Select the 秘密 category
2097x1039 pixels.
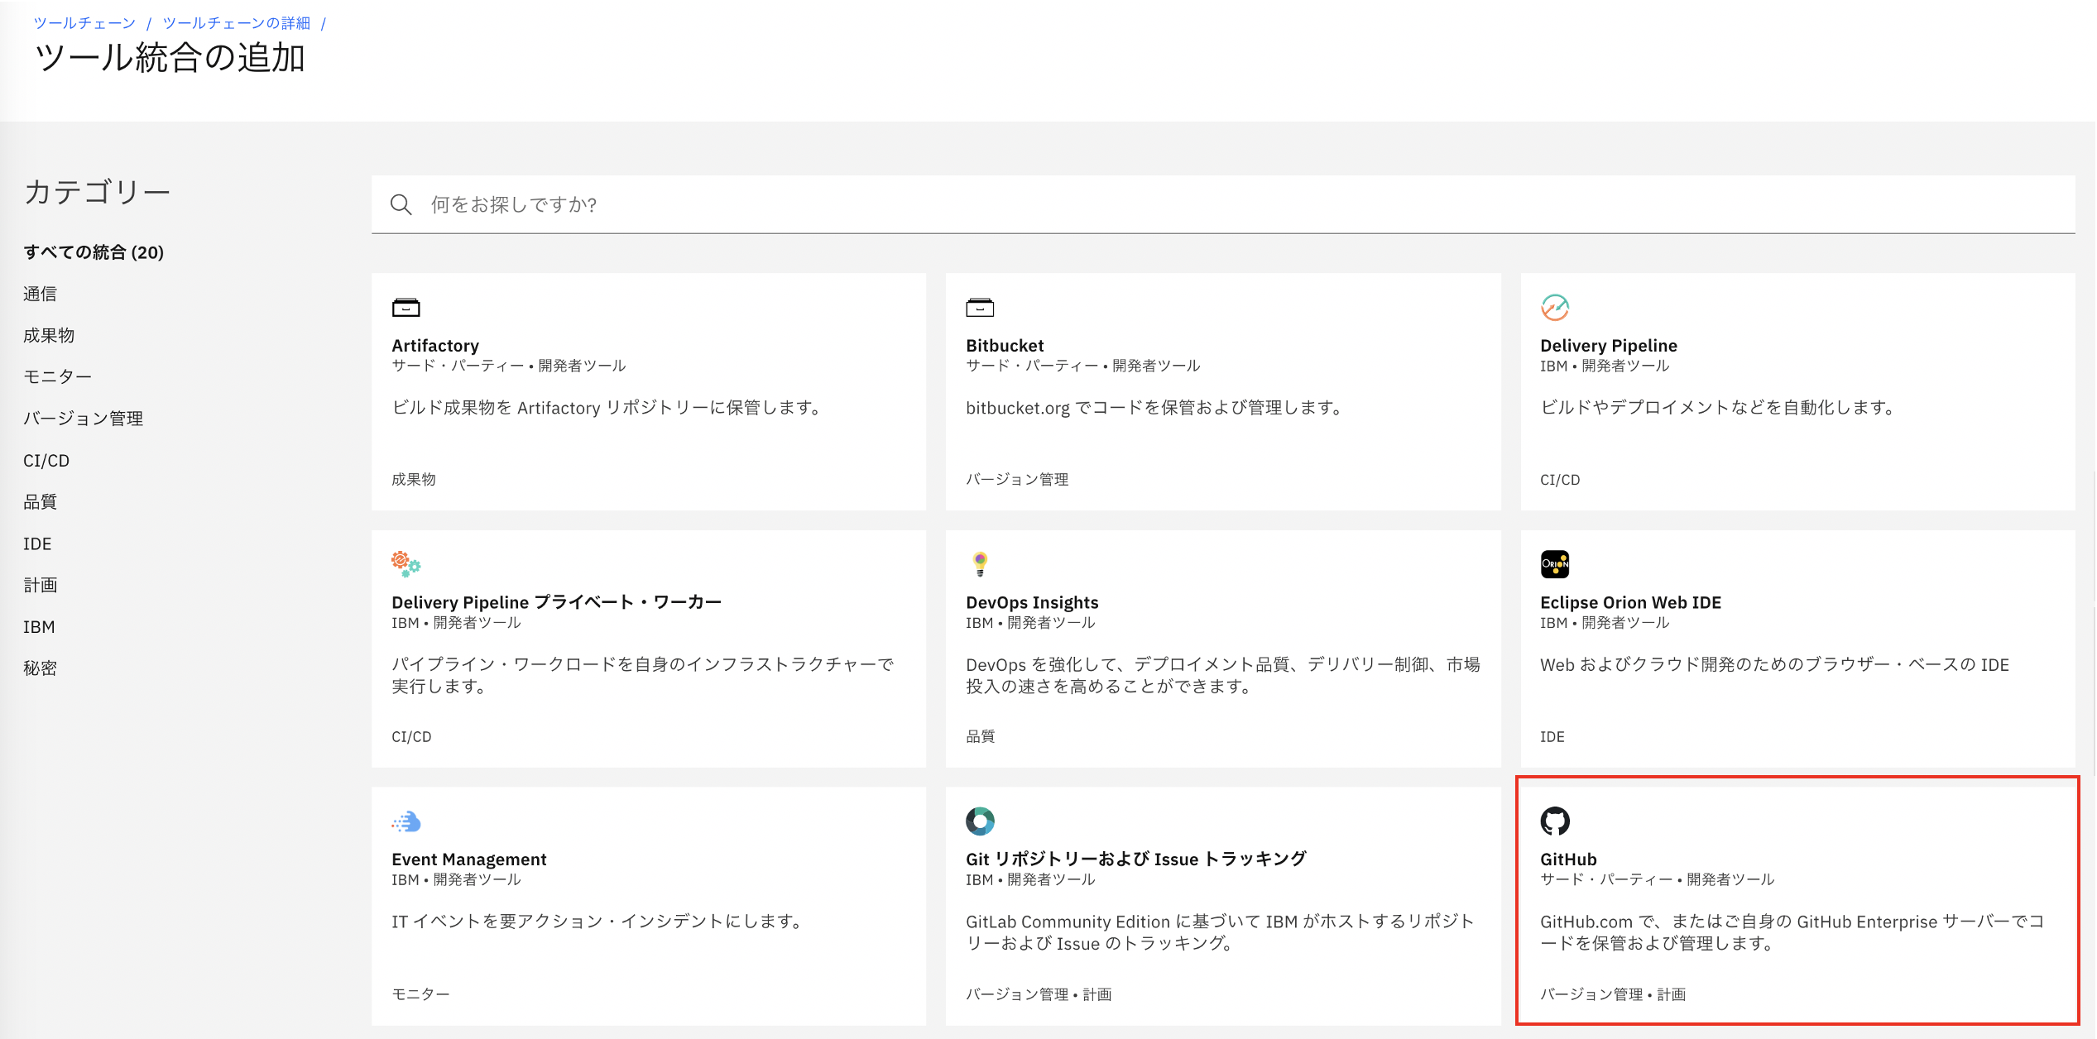tap(40, 668)
